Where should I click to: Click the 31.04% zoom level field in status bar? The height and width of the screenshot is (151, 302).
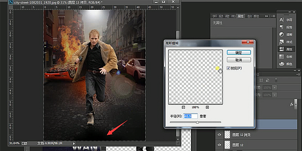pos(14,143)
